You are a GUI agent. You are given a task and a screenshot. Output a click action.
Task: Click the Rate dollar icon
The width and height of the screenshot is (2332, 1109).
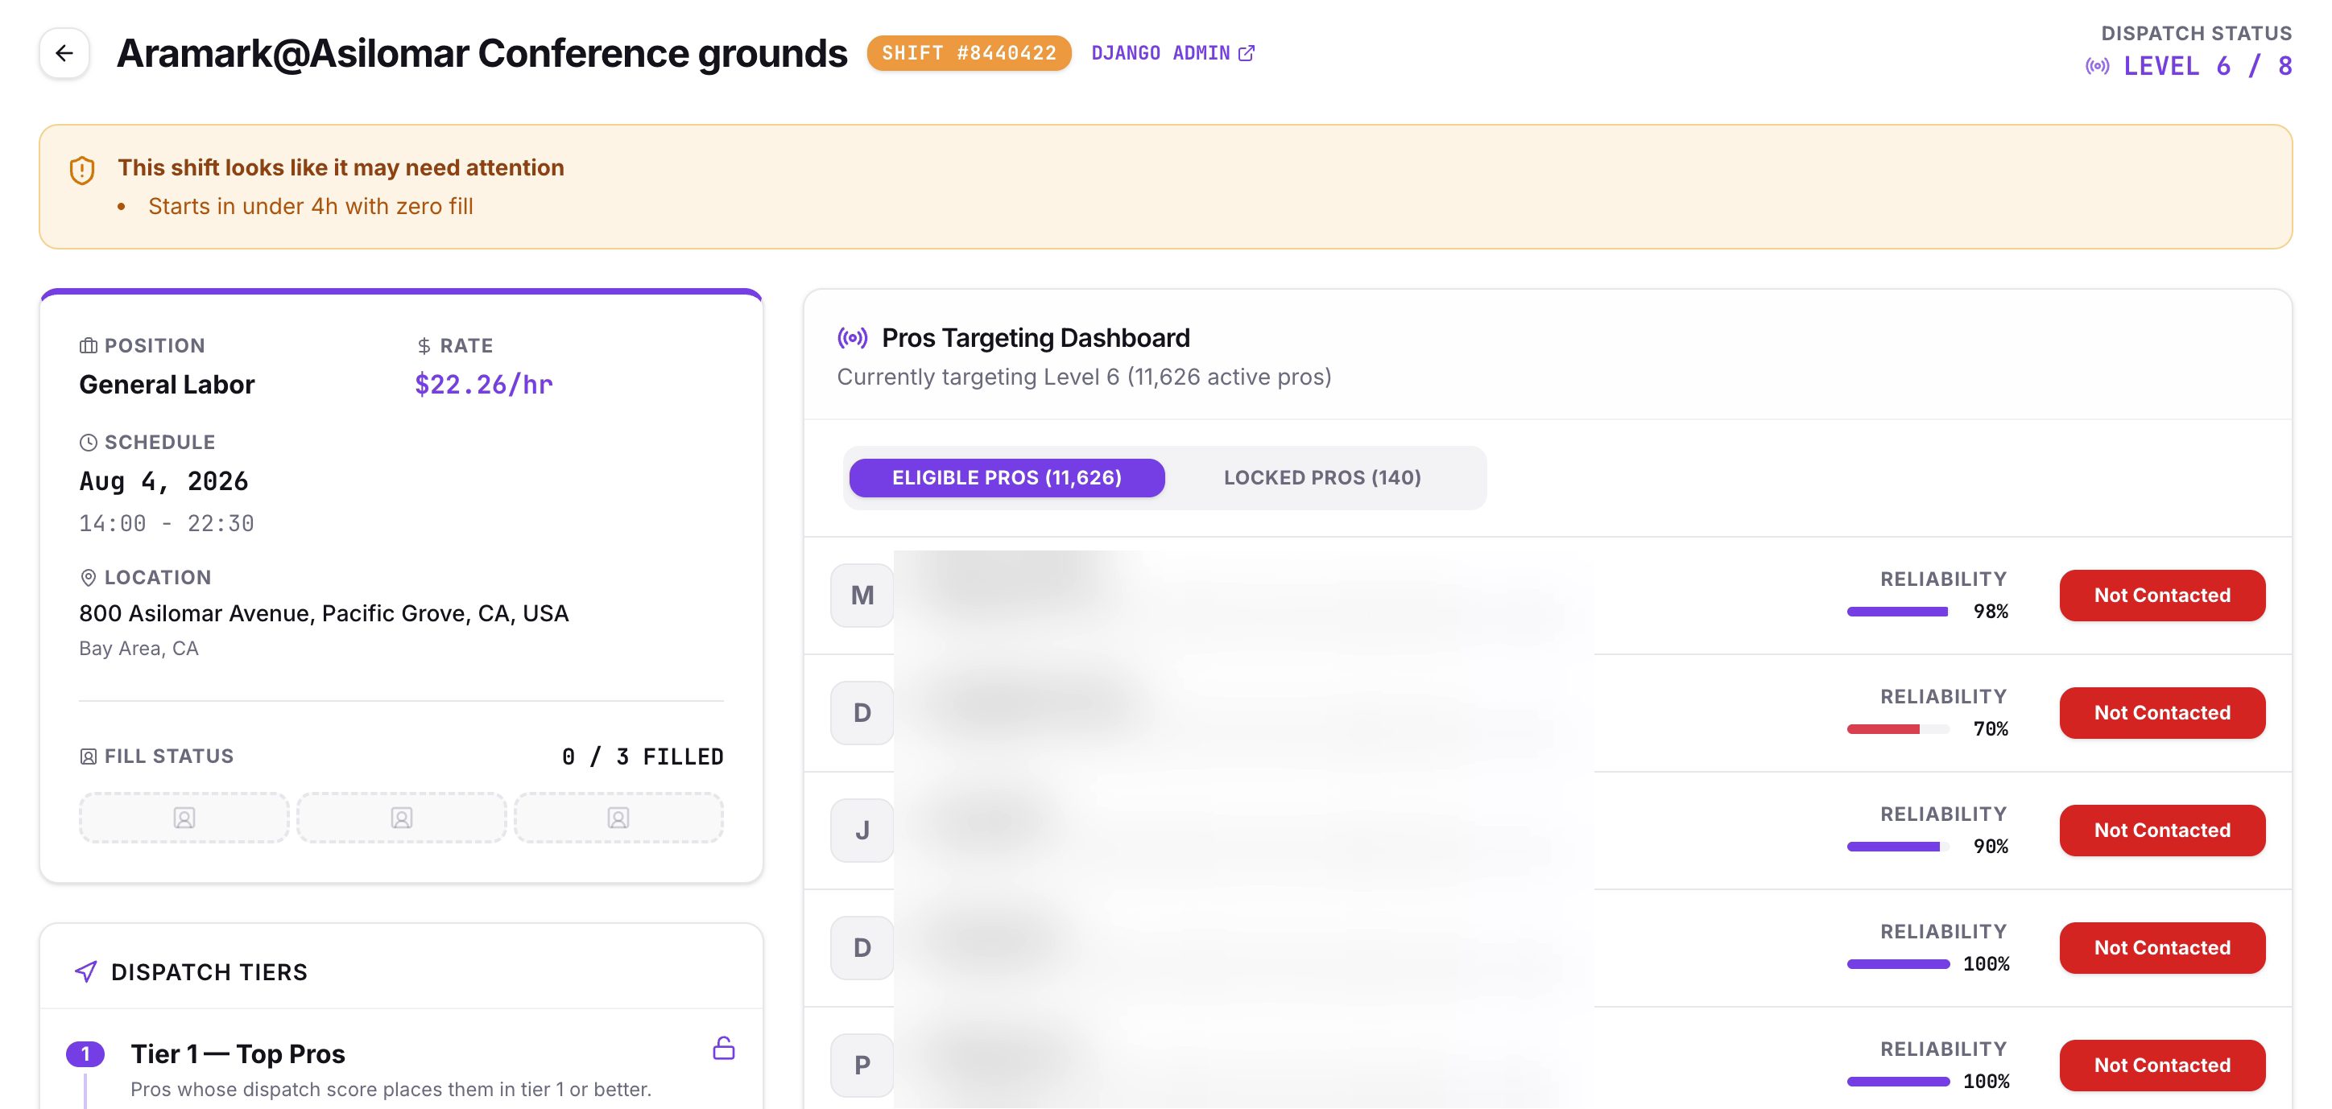click(x=424, y=345)
